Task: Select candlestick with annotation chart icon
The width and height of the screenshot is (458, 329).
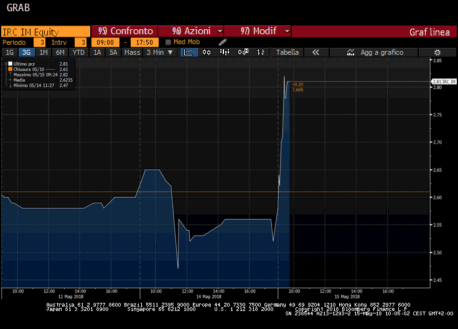Action: tap(243, 52)
